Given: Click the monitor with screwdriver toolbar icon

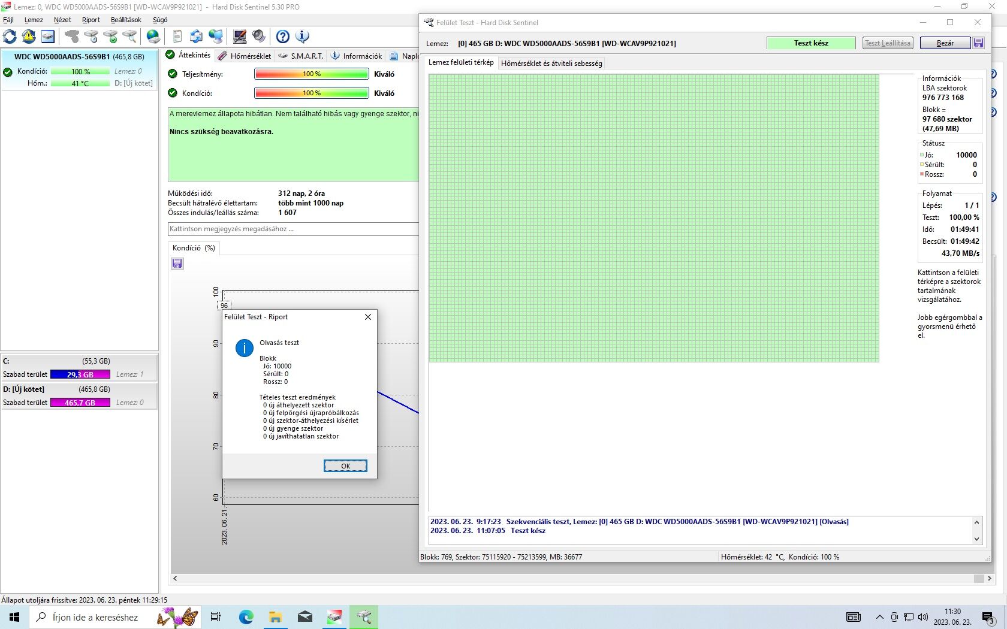Looking at the screenshot, I should click(x=240, y=37).
